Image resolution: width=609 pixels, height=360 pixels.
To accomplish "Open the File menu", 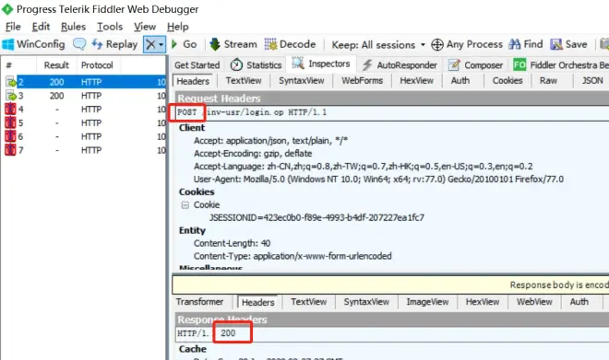I will (x=13, y=27).
